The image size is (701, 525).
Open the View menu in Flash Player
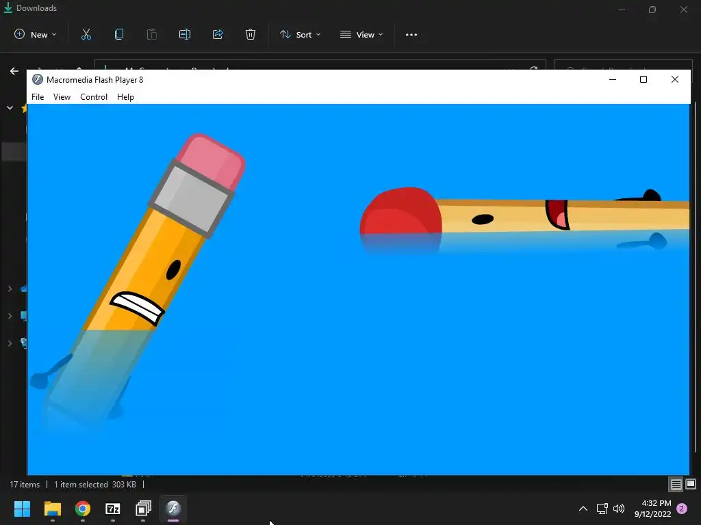62,97
